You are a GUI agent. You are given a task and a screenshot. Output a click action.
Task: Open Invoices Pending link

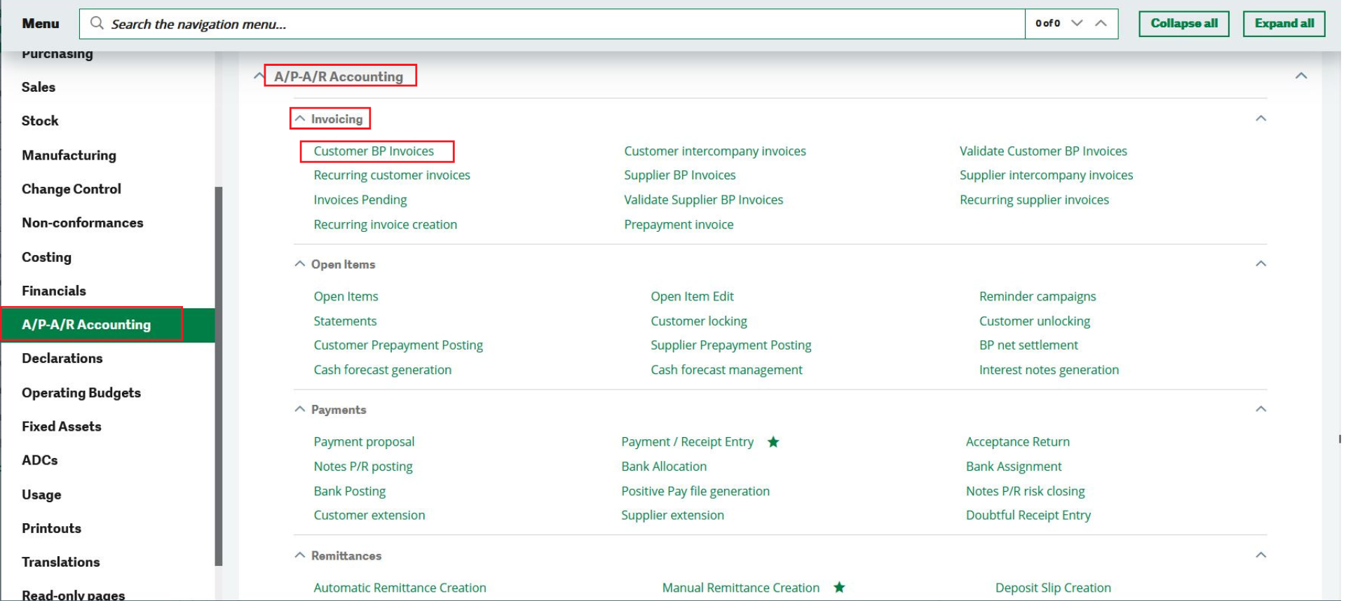click(x=360, y=200)
